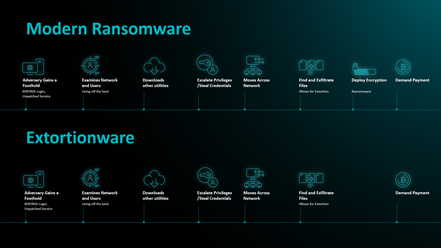
Task: Click 'Escalate Privileges /Steal Credentials' under Modern Ransomware
Action: [x=214, y=83]
